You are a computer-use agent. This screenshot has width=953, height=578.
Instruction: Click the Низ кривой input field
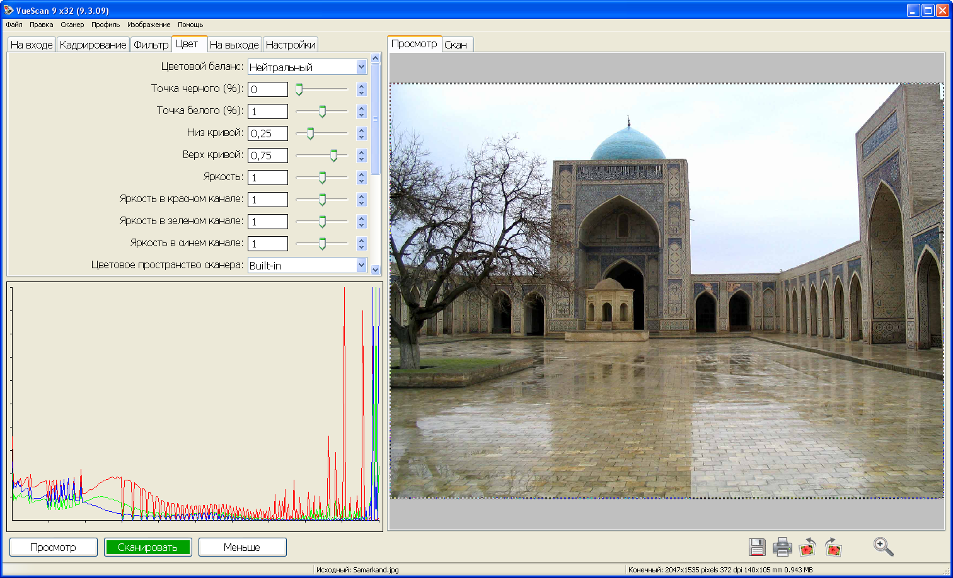pos(268,133)
